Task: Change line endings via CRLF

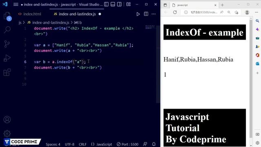Action: coord(82,144)
